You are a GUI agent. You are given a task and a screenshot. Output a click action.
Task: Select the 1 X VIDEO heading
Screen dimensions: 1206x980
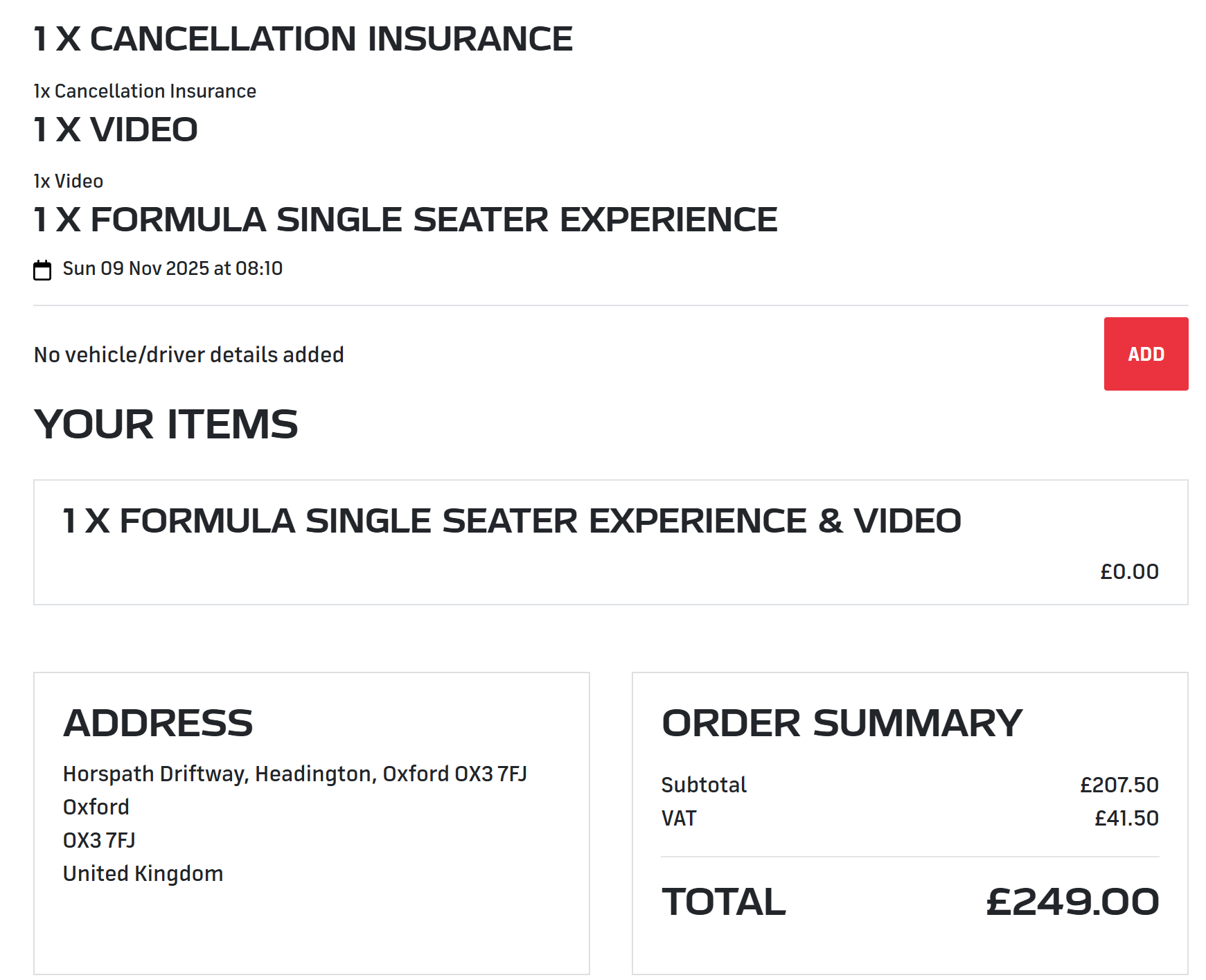pos(116,130)
